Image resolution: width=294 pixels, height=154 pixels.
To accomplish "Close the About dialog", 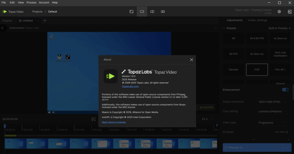I will [x=191, y=60].
